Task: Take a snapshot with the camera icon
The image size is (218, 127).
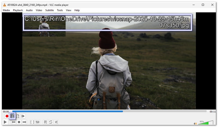Action: tap(12, 116)
